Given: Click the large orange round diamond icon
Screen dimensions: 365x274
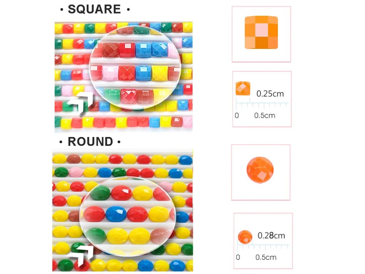Looking at the screenshot, I should 260,170.
